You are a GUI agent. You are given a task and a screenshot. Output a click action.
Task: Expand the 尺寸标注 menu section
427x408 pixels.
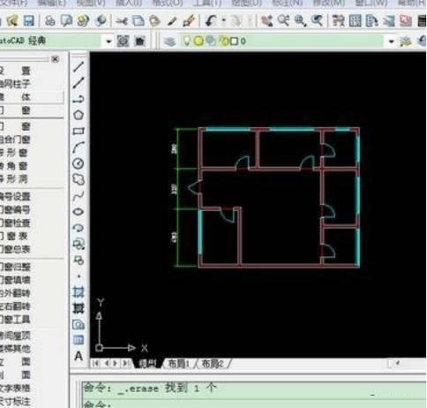tap(15, 401)
